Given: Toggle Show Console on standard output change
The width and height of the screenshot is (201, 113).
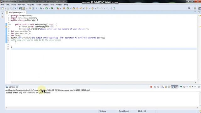Looking at the screenshot, I should click(x=173, y=87).
